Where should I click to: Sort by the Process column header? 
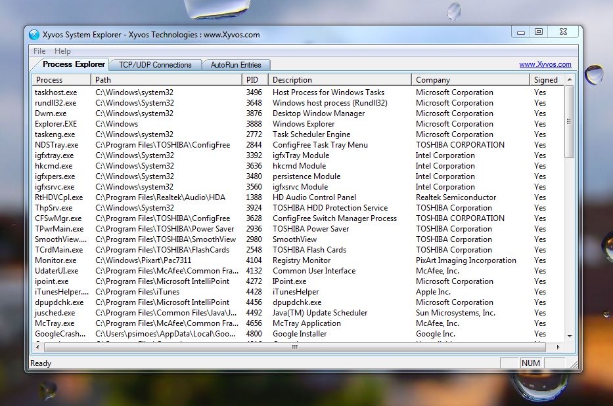61,79
